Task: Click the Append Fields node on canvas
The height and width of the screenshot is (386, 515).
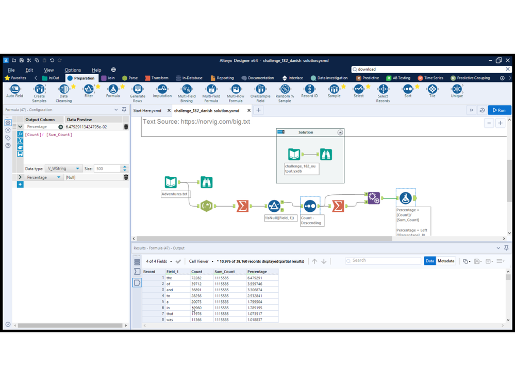Action: (x=373, y=198)
